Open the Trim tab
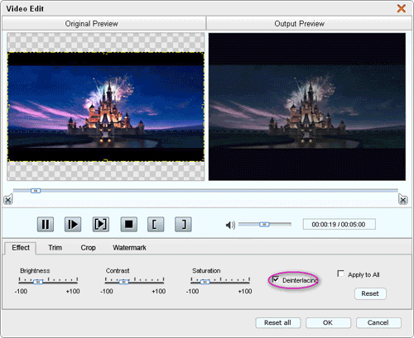 click(55, 248)
